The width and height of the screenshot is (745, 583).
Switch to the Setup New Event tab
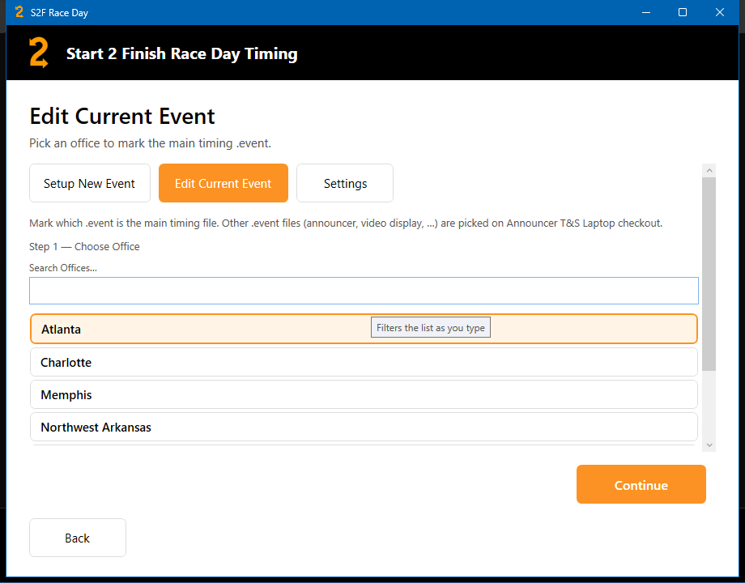point(90,184)
